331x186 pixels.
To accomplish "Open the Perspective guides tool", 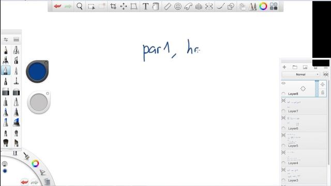I will (199, 7).
